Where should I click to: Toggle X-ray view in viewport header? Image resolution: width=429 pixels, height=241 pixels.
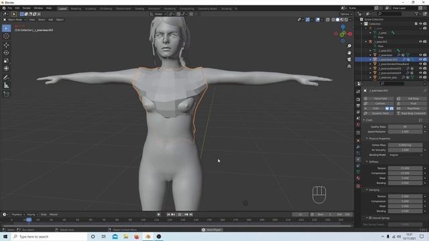click(x=328, y=19)
